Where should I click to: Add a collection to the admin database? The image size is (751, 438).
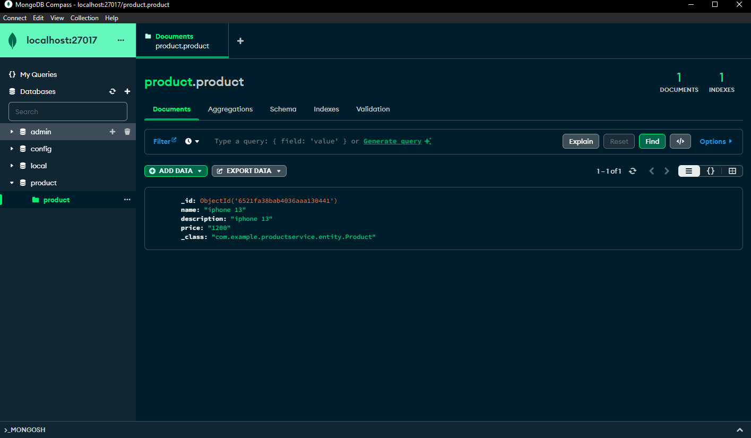click(x=113, y=132)
